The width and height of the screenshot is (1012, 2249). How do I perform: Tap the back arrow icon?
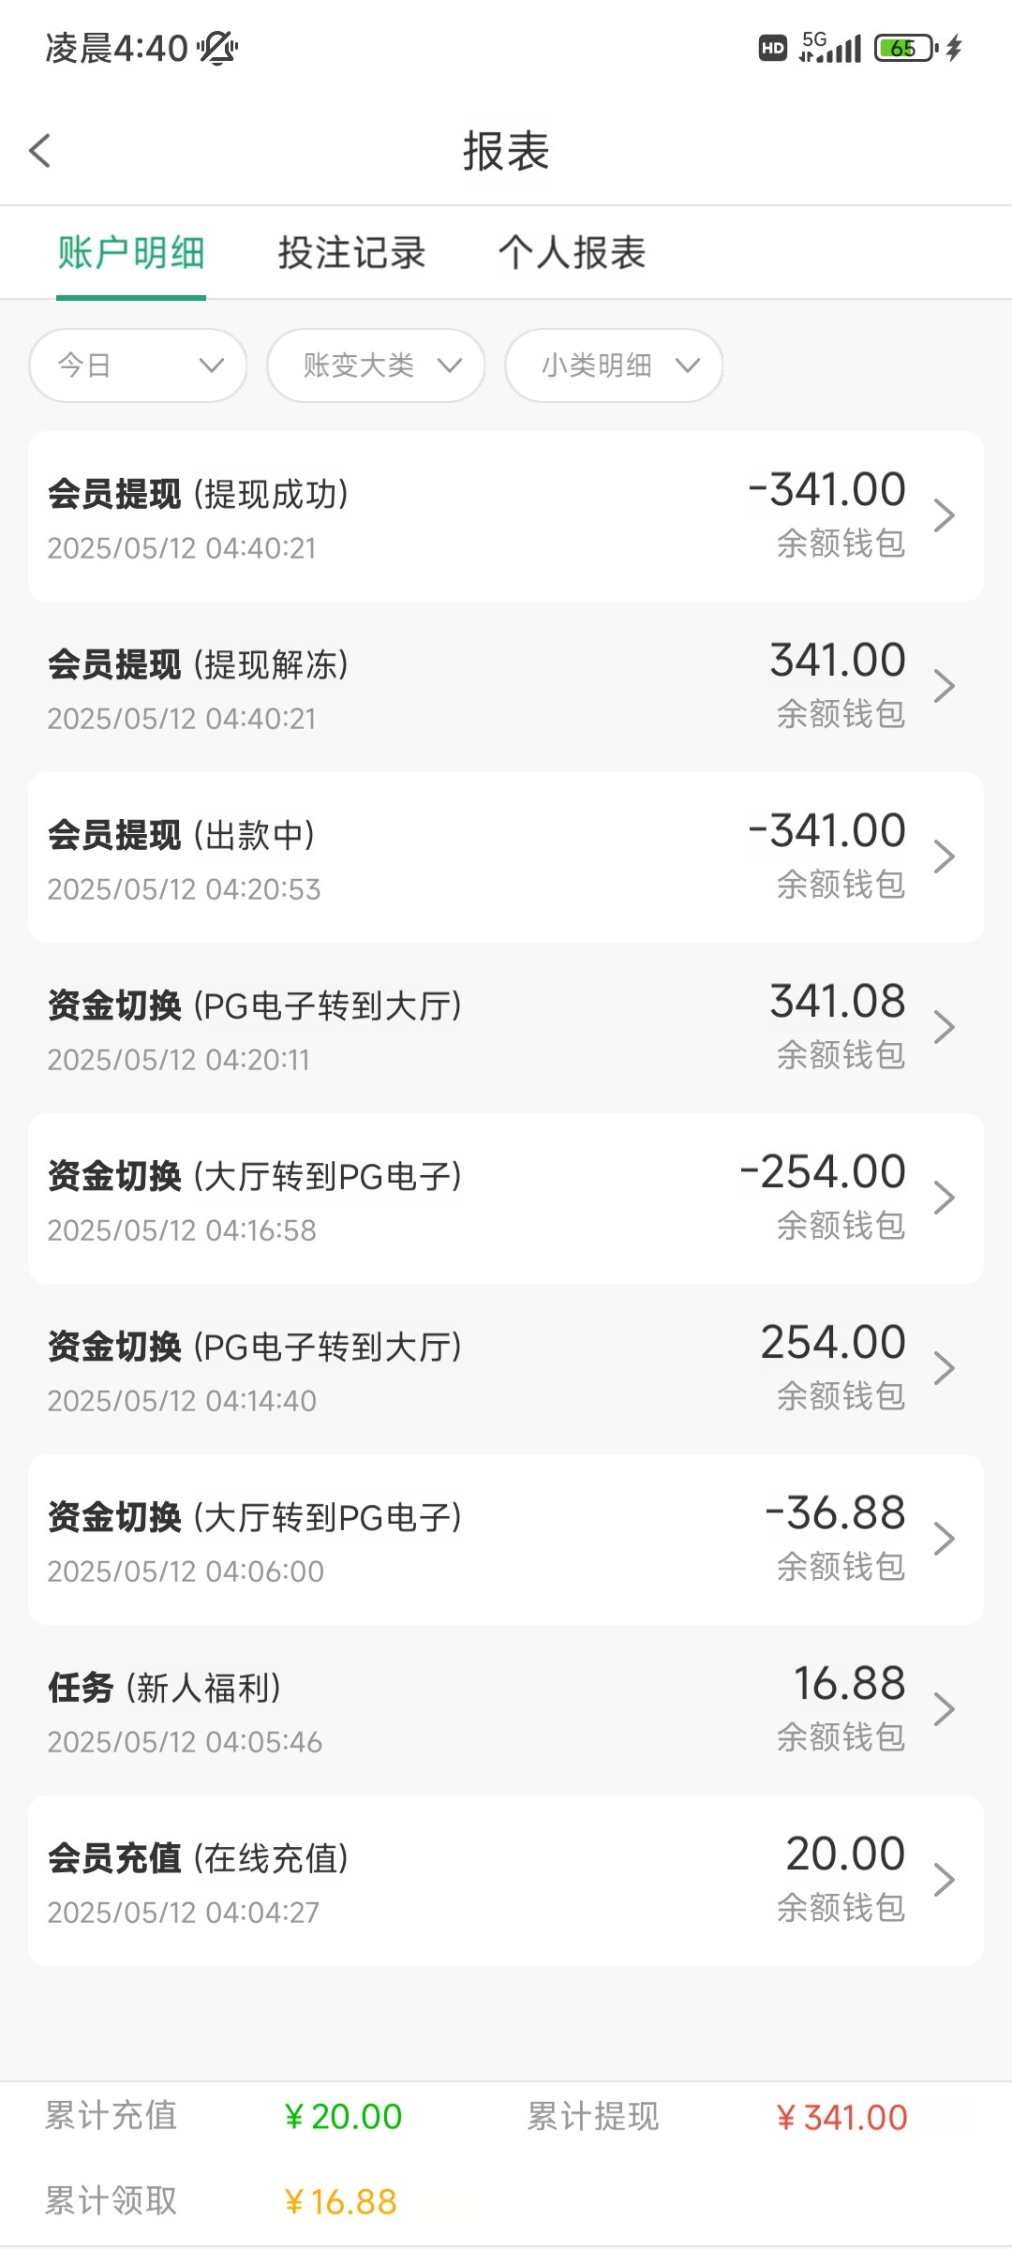(x=40, y=151)
